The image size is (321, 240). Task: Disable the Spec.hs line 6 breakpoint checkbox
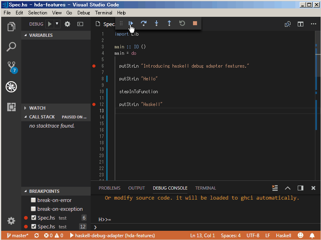(34, 218)
